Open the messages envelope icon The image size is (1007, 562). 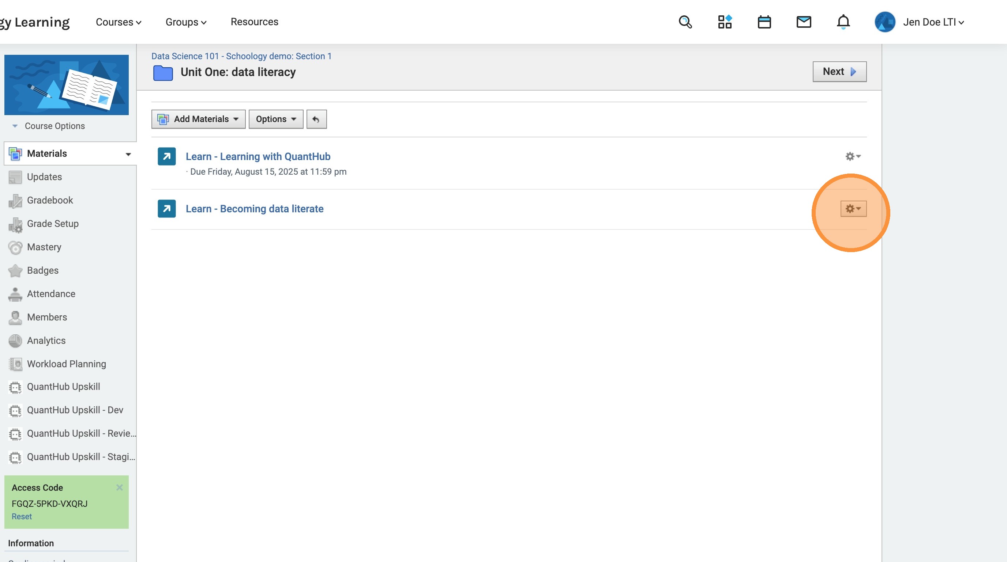803,22
